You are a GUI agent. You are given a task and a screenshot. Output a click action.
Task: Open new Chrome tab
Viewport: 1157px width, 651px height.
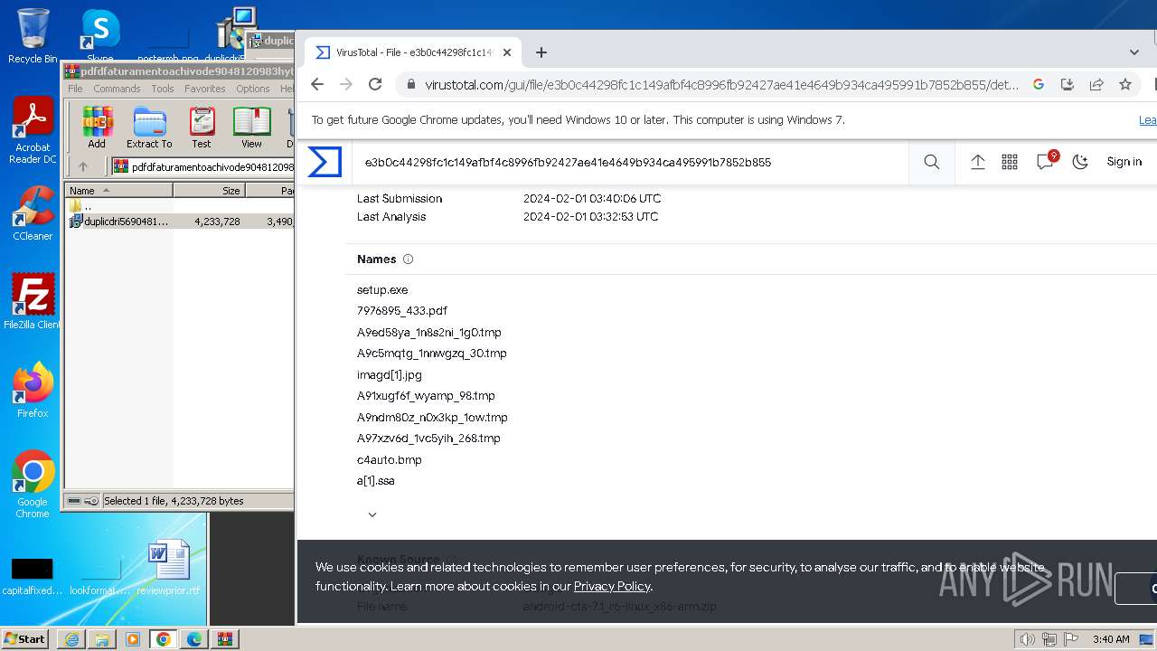[541, 52]
